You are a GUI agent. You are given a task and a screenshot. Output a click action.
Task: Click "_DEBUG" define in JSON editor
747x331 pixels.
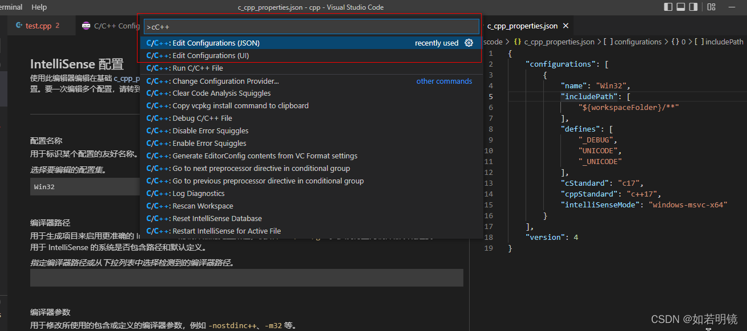596,140
